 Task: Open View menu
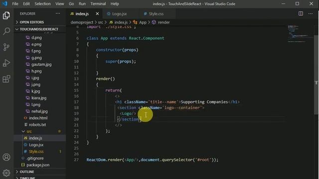(60, 3)
